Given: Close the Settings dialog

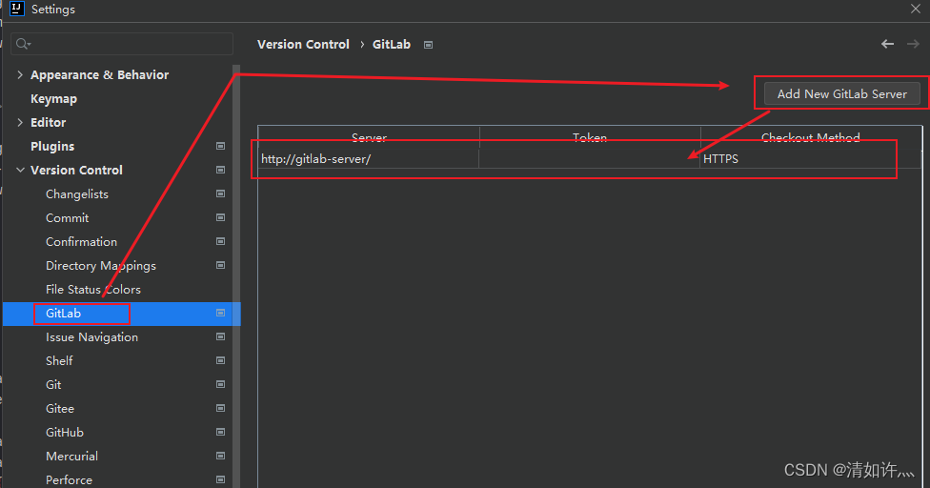Looking at the screenshot, I should pyautogui.click(x=915, y=9).
